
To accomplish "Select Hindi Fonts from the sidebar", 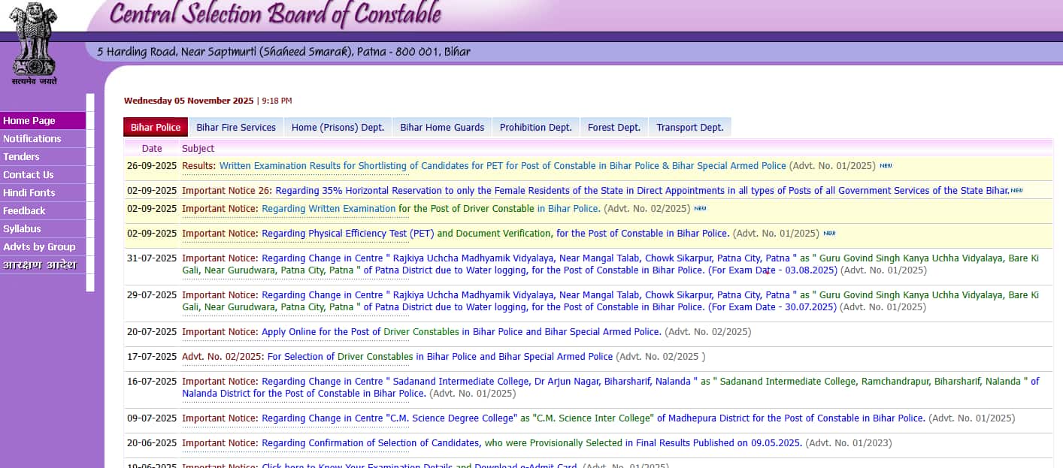I will [29, 192].
